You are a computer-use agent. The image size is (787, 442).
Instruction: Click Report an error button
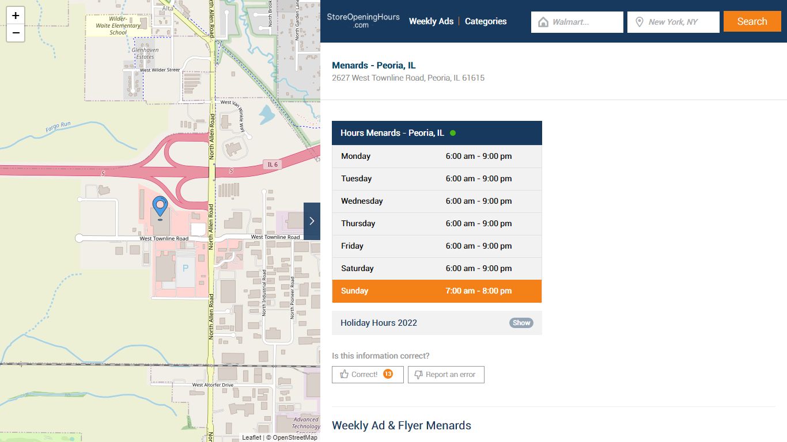[x=446, y=374]
